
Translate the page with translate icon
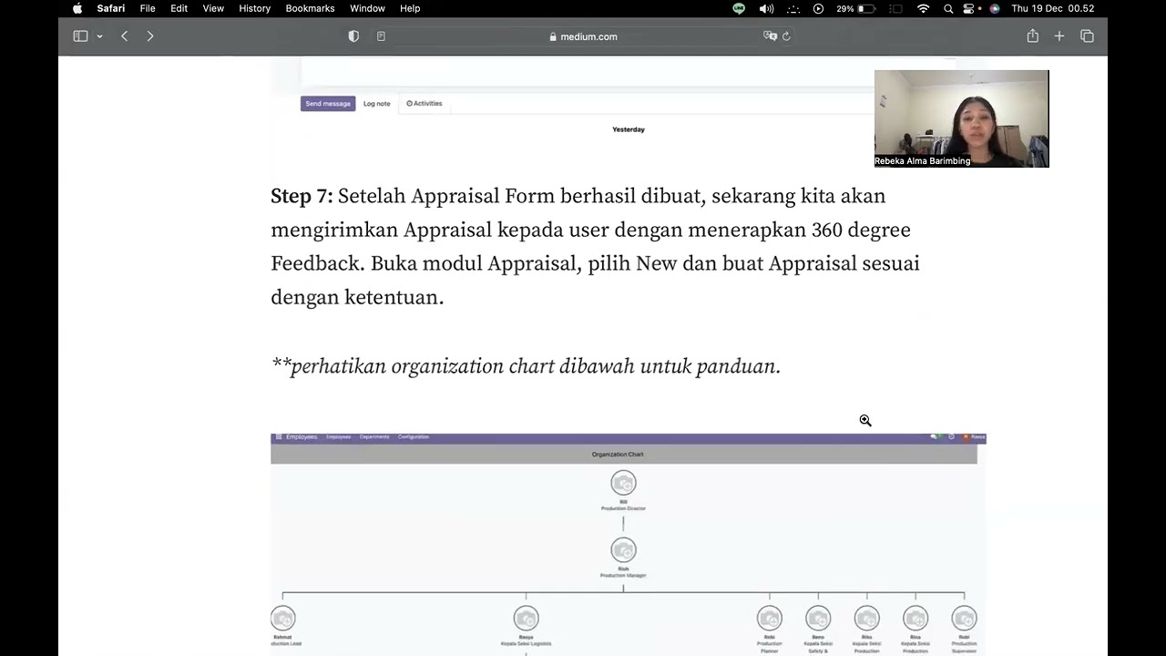pos(770,36)
